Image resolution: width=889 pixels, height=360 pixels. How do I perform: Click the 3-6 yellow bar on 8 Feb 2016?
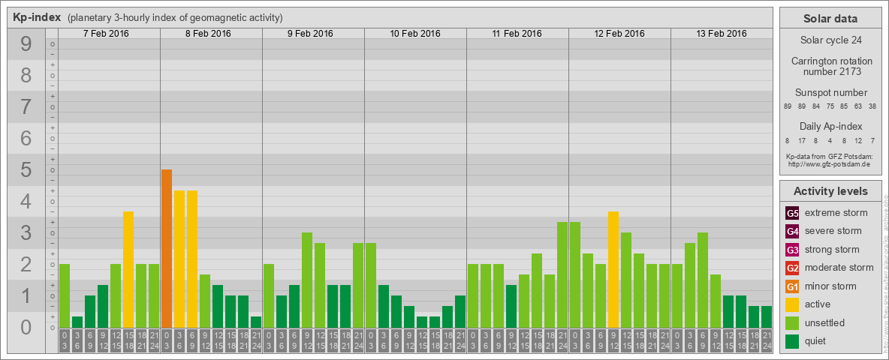pyautogui.click(x=179, y=259)
